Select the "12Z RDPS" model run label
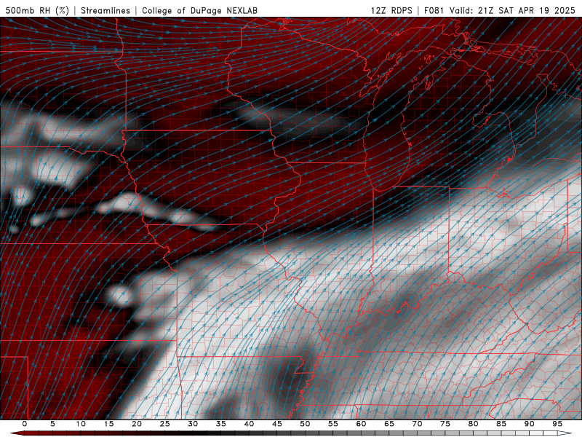Screen dimensions: 582x437 point(391,10)
